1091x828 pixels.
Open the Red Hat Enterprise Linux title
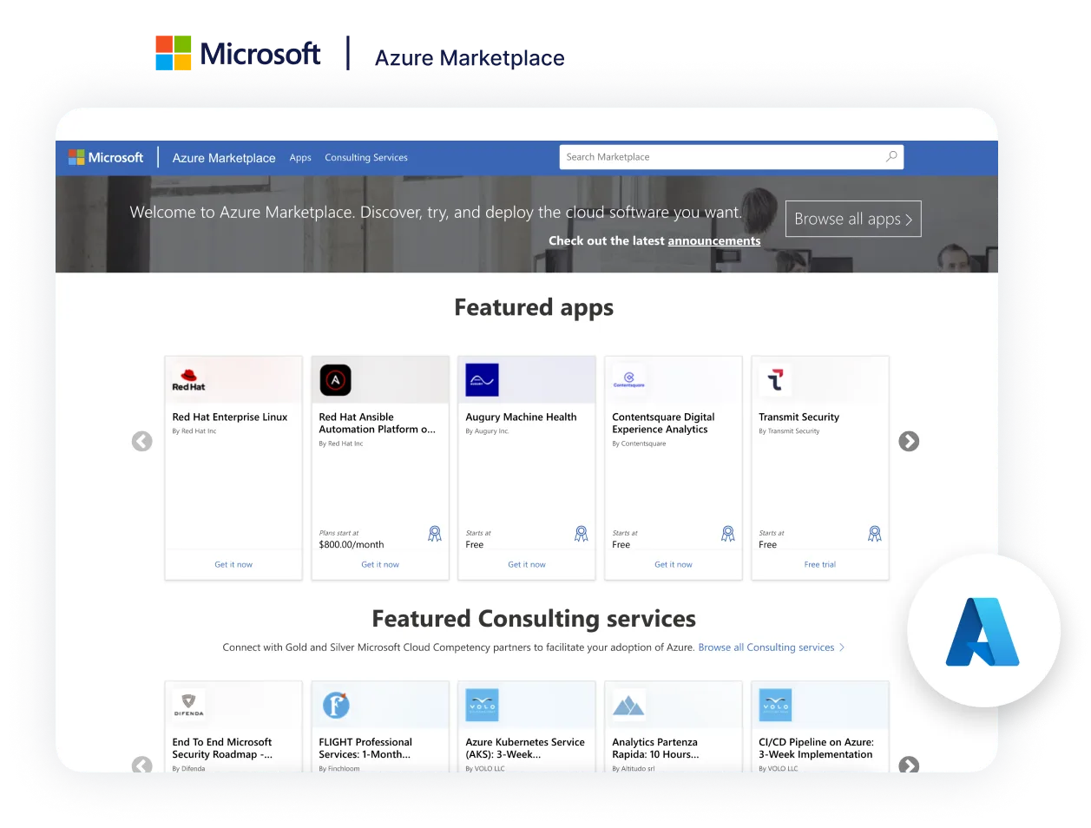pos(230,417)
